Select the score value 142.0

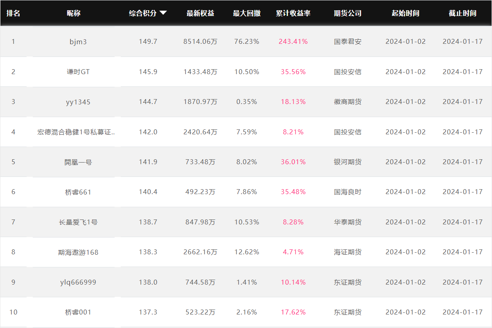pyautogui.click(x=148, y=132)
